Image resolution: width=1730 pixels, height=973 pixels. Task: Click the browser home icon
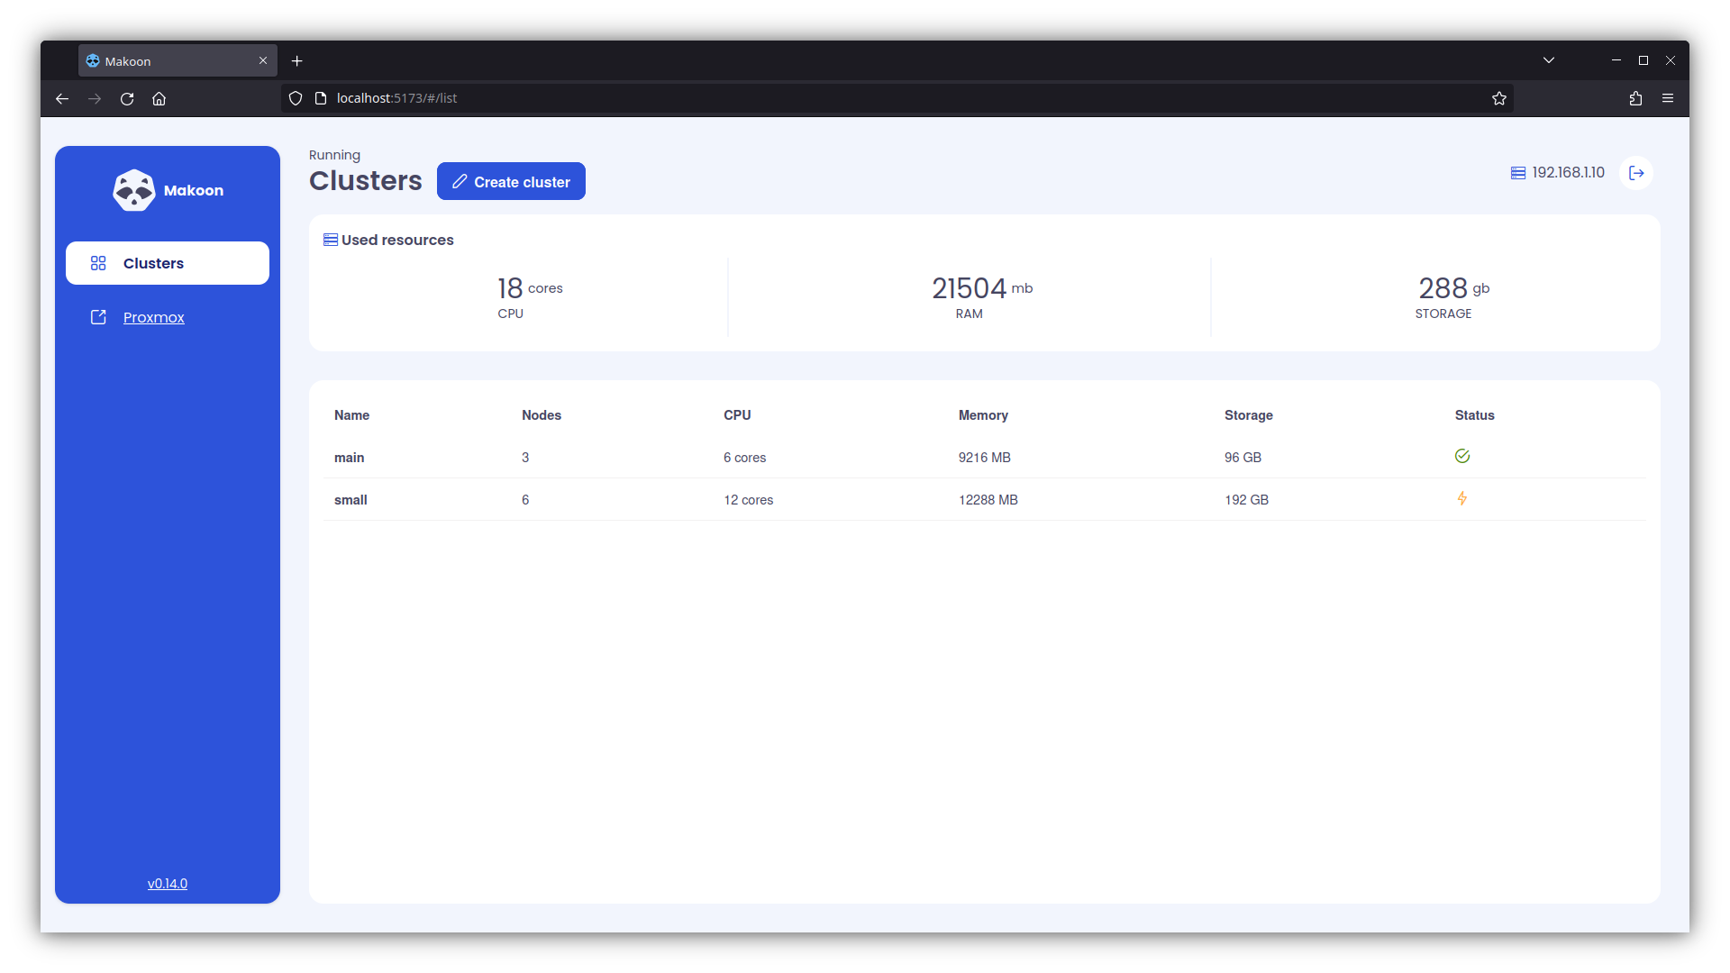pos(159,98)
